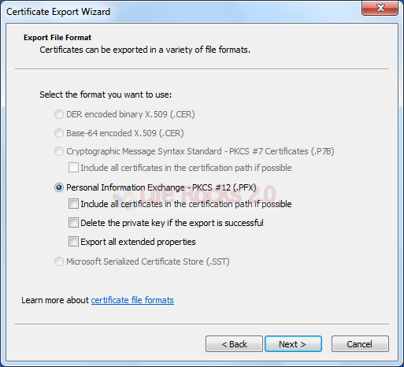Enable Include all certificates under PFX option
404x367 pixels.
(73, 204)
